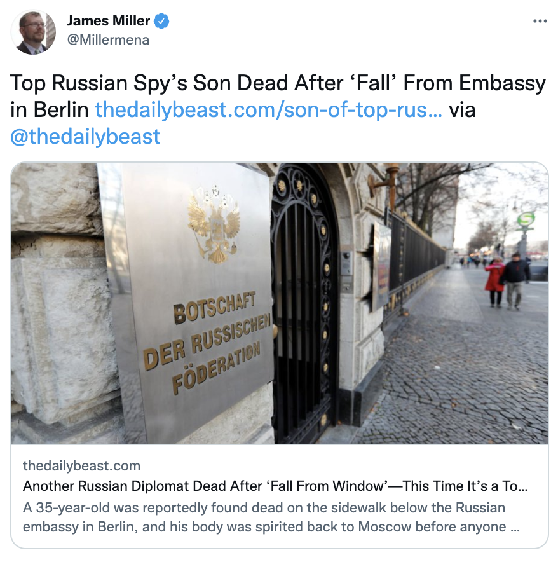Click the golden double-headed eagle emblem in the preview
The width and height of the screenshot is (558, 562).
pyautogui.click(x=214, y=224)
